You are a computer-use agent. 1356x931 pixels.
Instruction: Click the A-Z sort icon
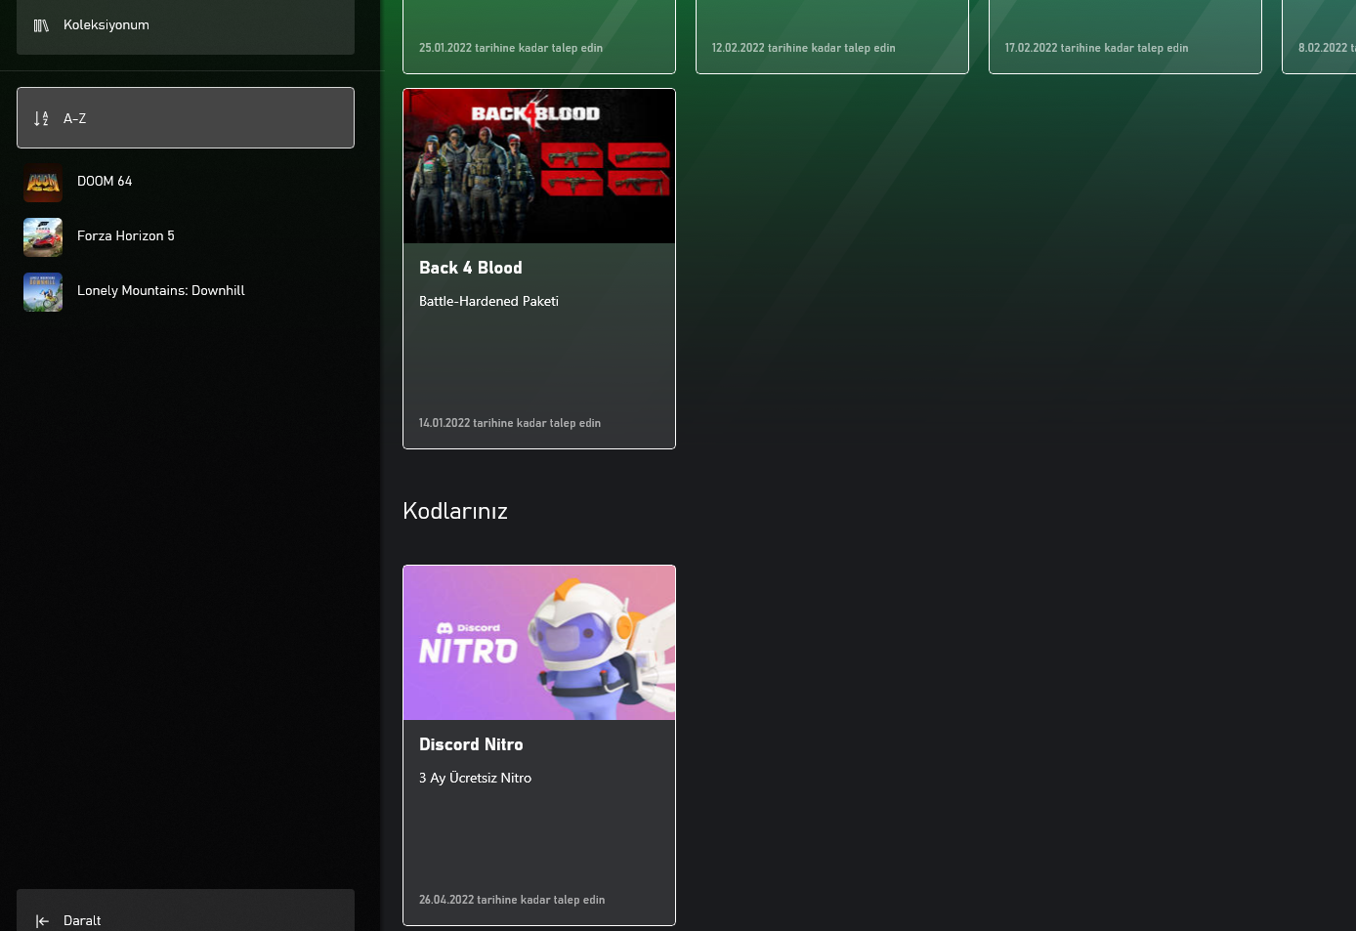click(41, 118)
